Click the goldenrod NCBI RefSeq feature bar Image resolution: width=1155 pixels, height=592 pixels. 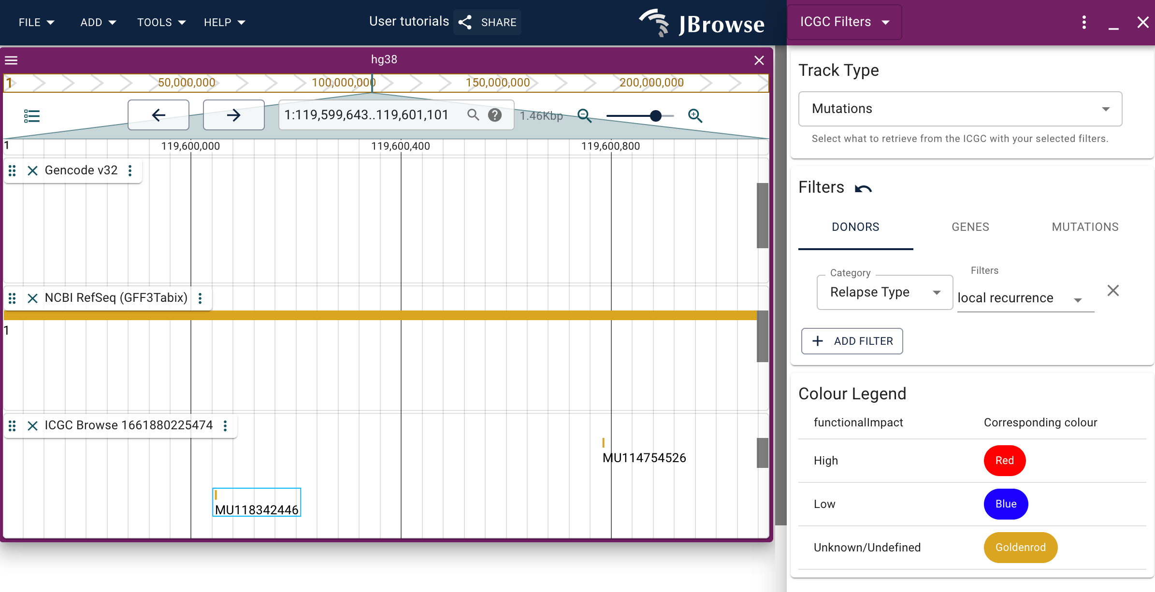(380, 315)
